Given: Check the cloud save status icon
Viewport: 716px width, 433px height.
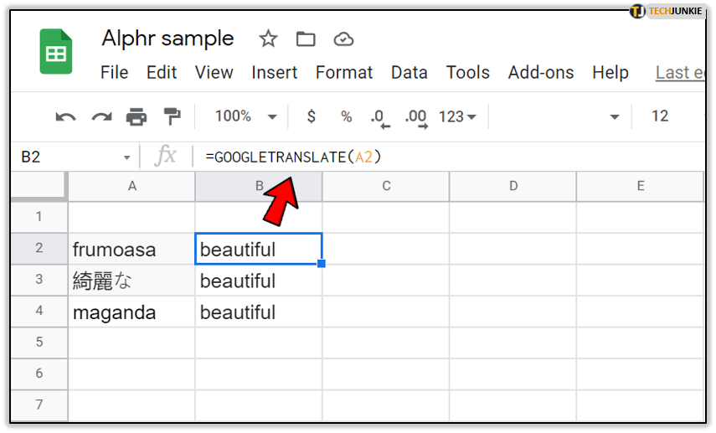Looking at the screenshot, I should [343, 39].
